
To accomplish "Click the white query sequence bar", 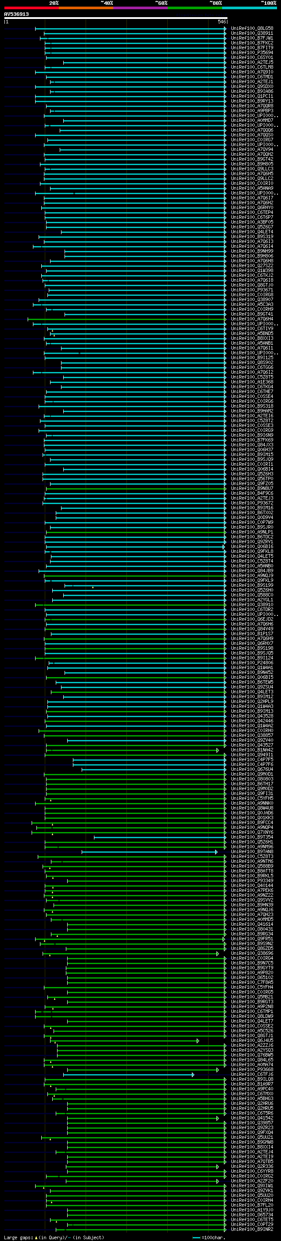I will (116, 18).
